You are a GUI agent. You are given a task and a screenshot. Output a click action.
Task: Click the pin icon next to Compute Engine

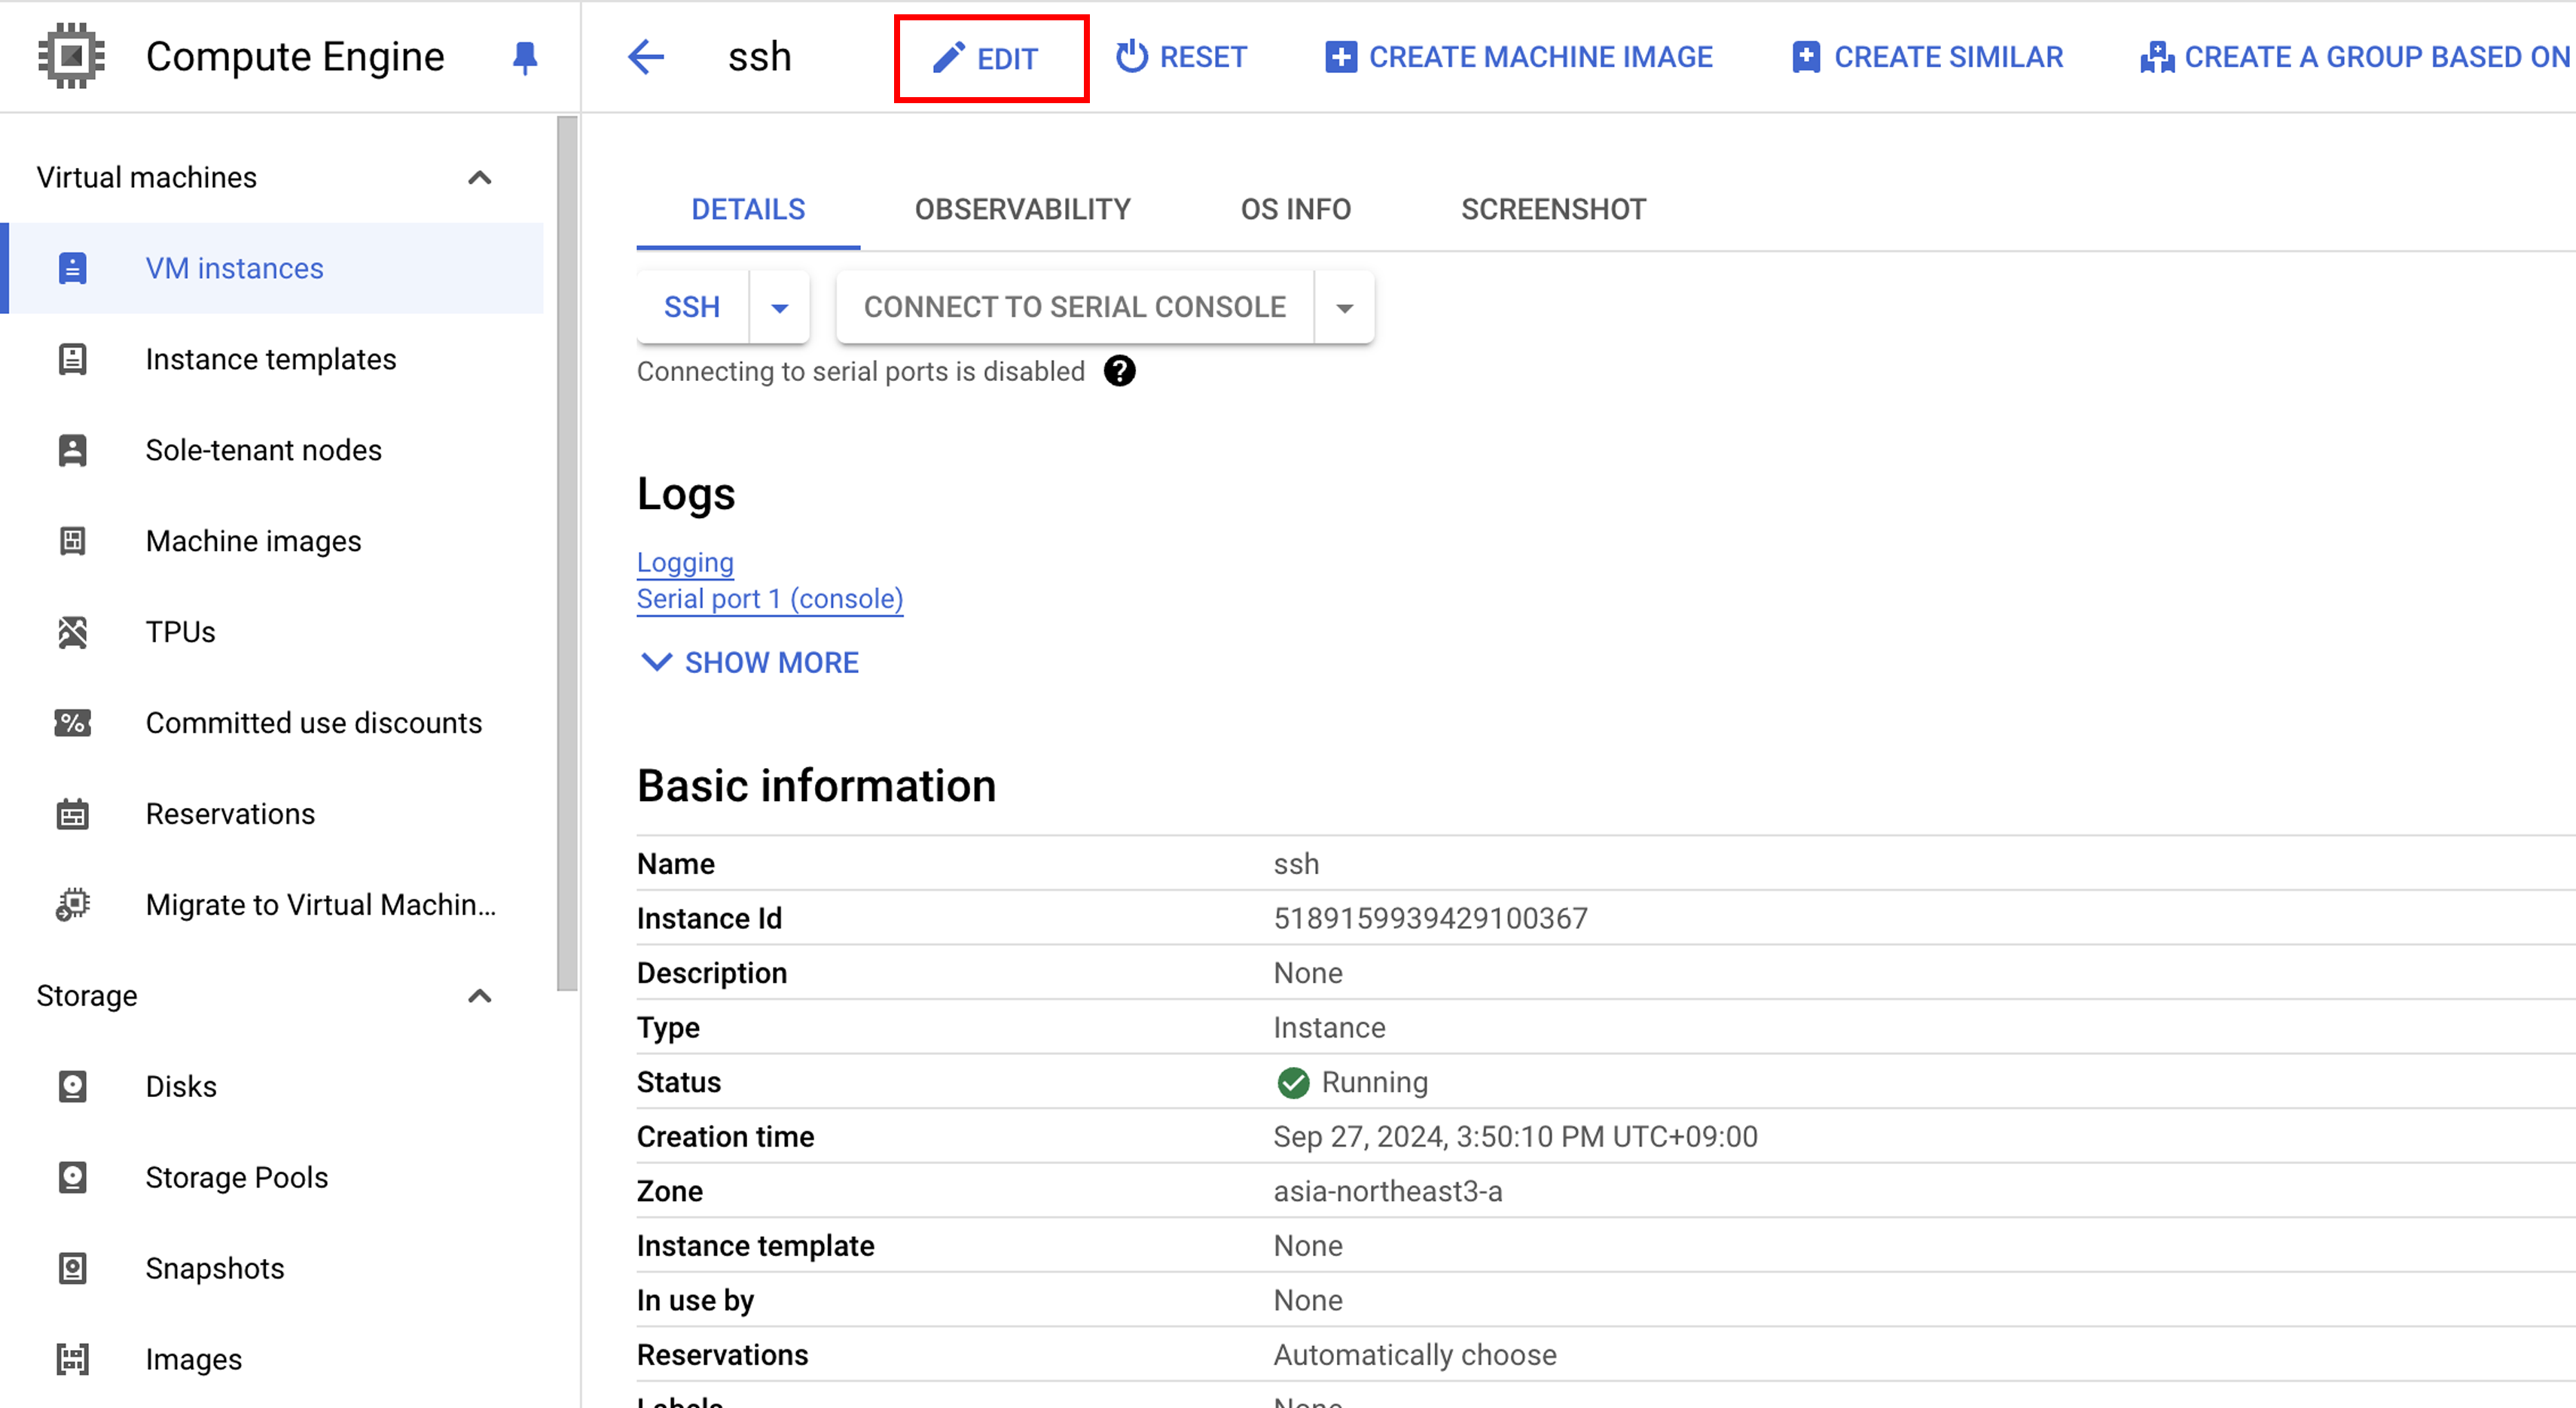point(524,57)
